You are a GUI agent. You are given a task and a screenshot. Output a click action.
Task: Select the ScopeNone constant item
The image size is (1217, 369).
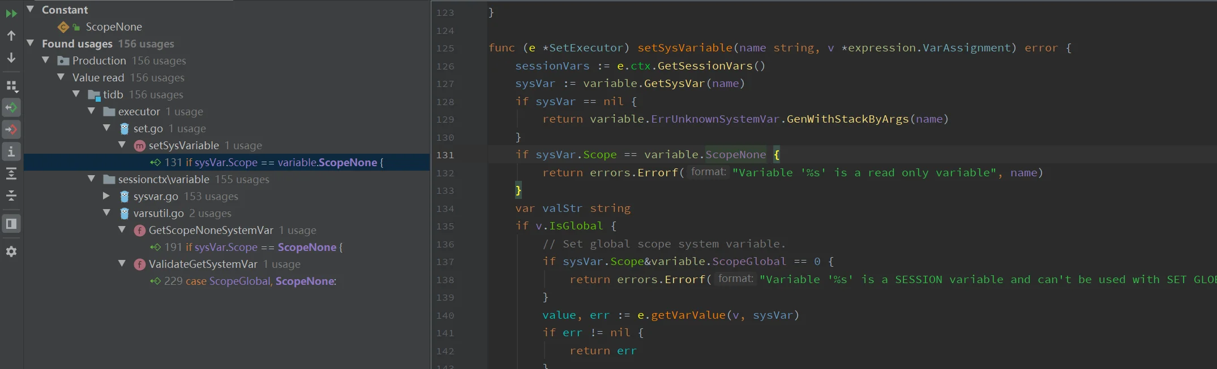click(x=113, y=27)
